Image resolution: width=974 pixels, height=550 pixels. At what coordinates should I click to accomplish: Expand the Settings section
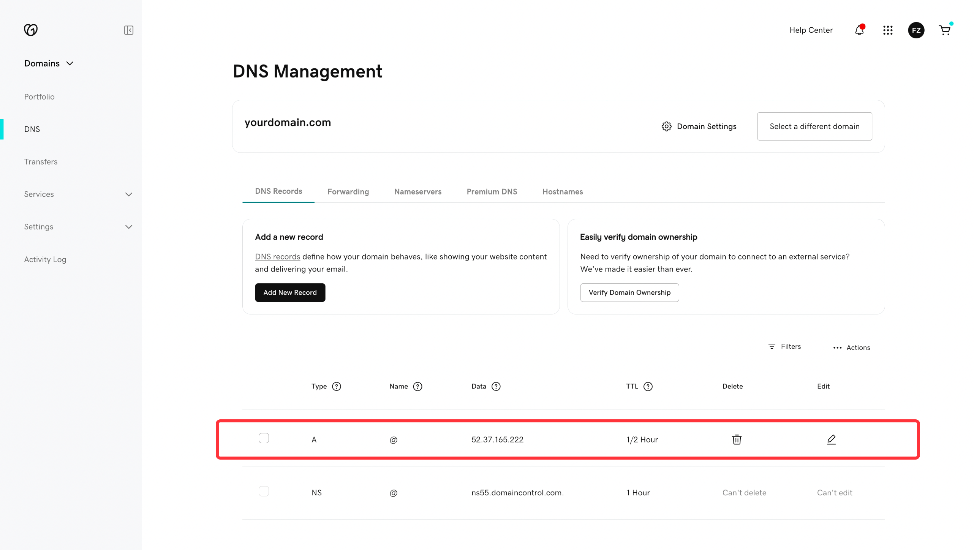(128, 227)
